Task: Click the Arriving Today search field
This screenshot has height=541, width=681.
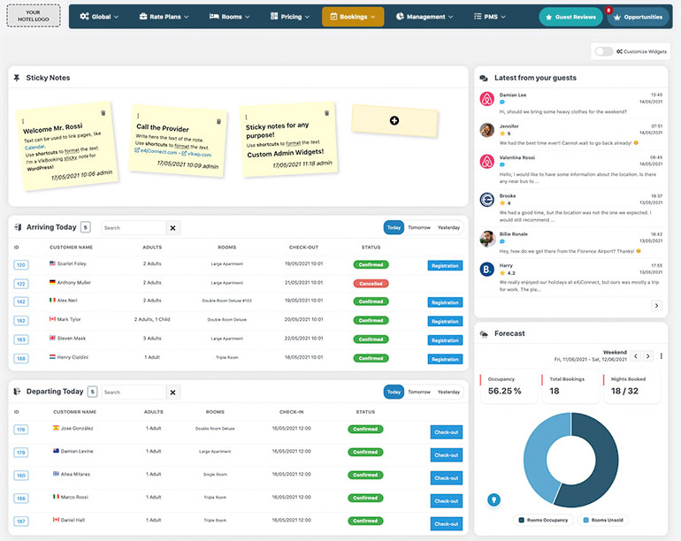Action: pyautogui.click(x=134, y=227)
